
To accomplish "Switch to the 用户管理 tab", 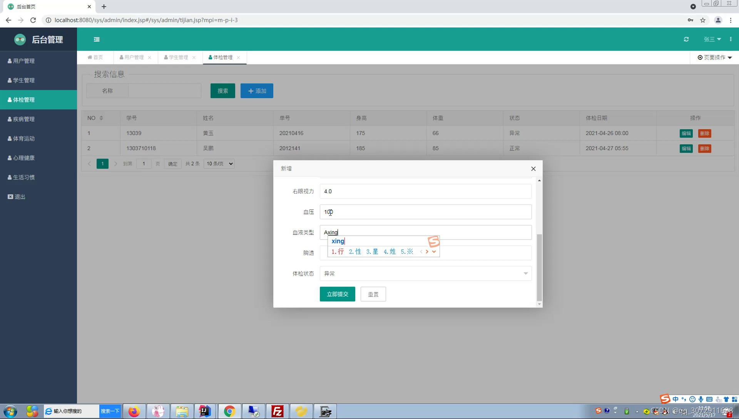I will (x=132, y=57).
